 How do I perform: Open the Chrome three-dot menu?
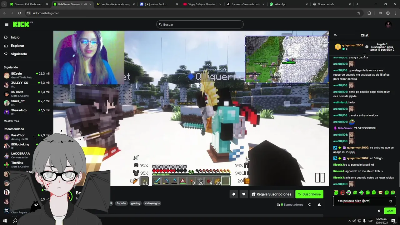(x=396, y=13)
